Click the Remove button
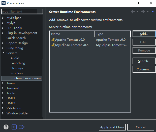This screenshot has height=132, width=156. coord(144,51)
